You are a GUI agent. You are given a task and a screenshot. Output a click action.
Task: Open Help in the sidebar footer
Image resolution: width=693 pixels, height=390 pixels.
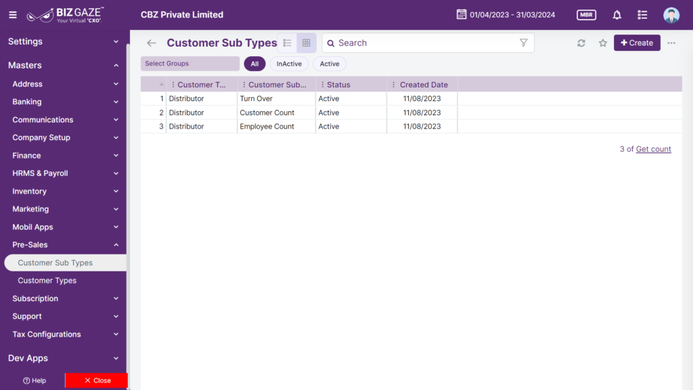point(35,381)
